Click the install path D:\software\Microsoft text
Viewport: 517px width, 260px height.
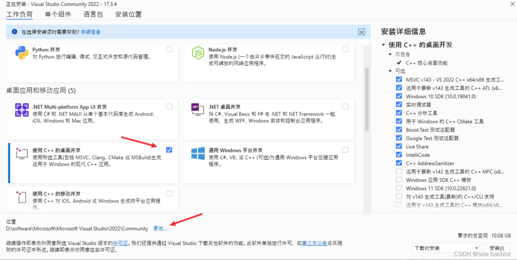(77, 229)
